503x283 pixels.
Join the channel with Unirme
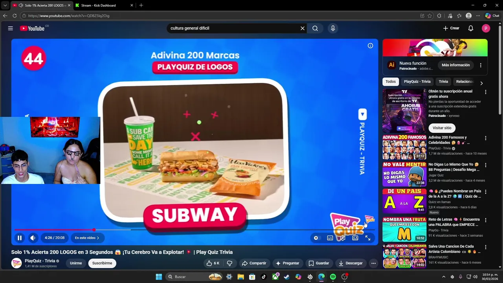[76, 263]
